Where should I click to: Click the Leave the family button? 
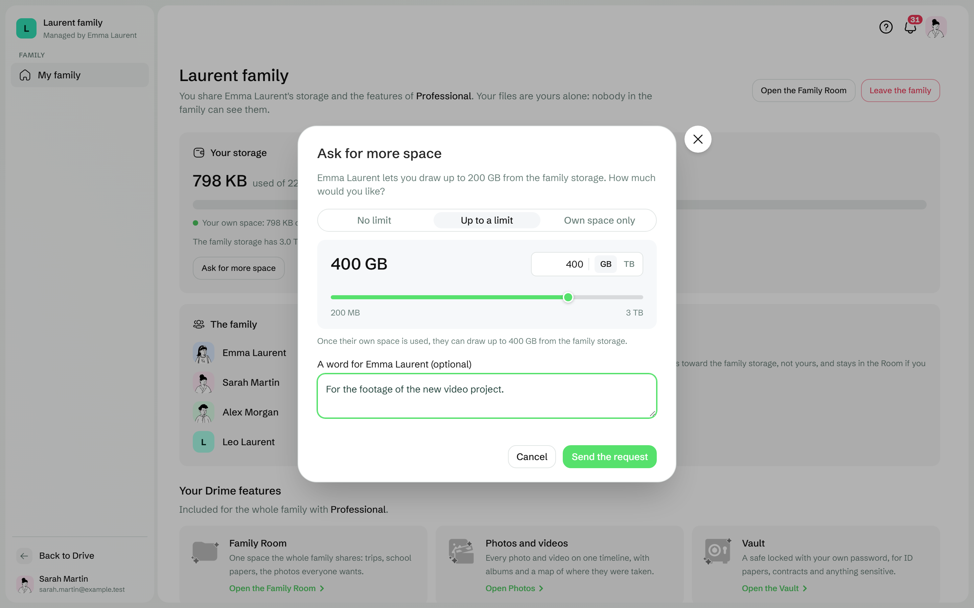900,91
